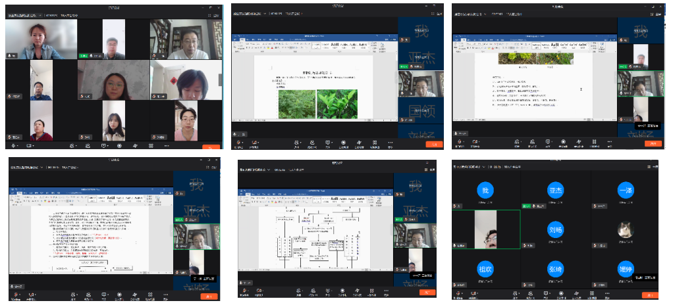Click the record icon in gallery meeting toolbar
673x305 pixels.
pyautogui.click(x=119, y=145)
